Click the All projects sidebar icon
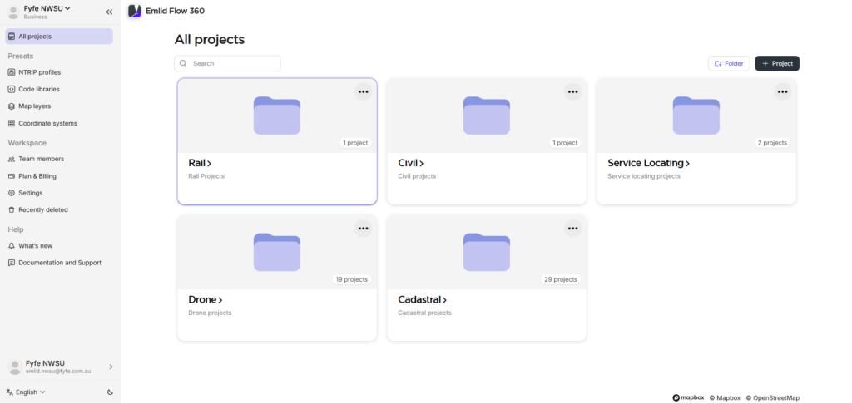 coord(12,37)
